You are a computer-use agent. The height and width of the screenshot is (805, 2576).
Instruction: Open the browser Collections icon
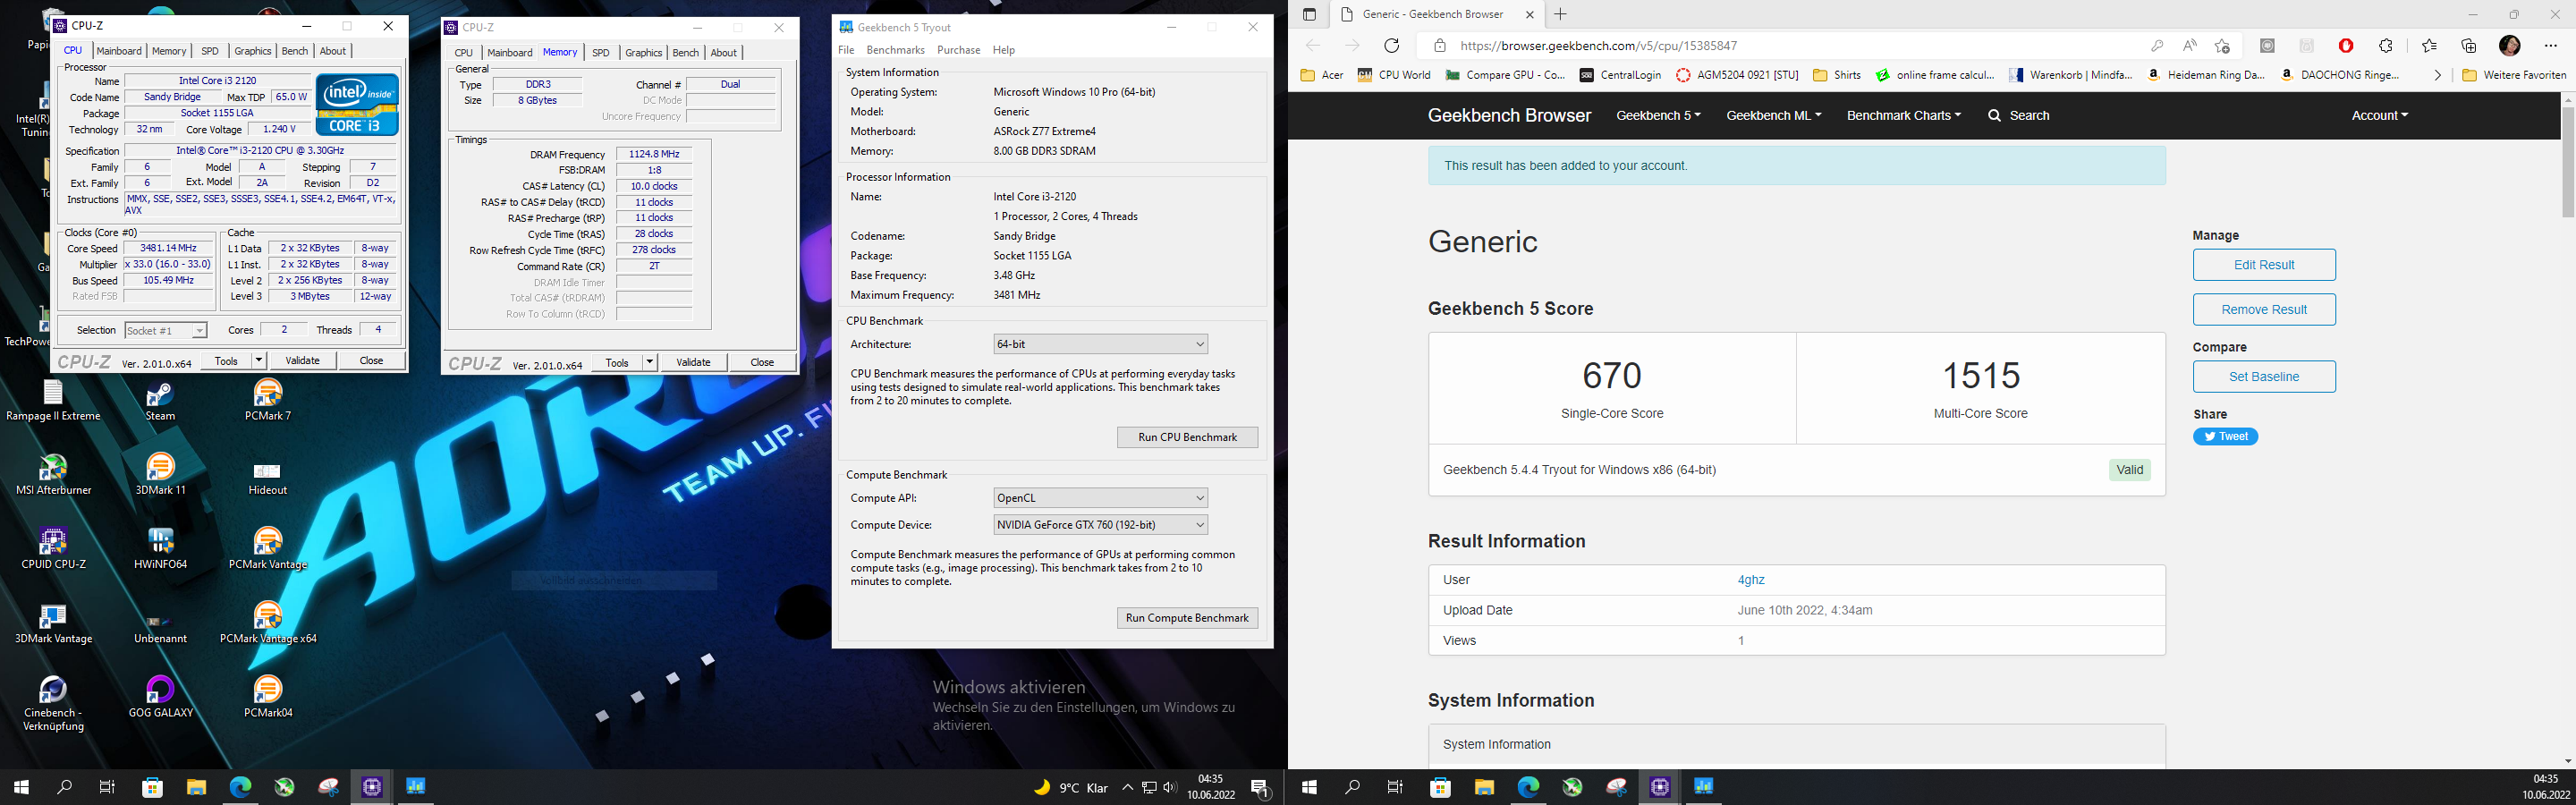(x=2469, y=45)
